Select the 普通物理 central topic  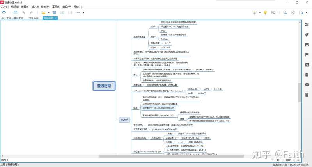[x=104, y=86]
